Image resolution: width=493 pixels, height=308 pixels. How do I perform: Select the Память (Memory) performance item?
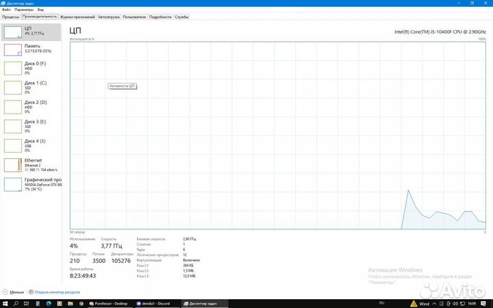(x=31, y=50)
